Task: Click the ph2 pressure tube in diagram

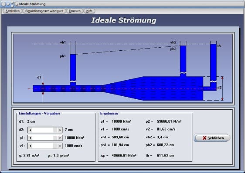Action: pyautogui.click(x=183, y=61)
